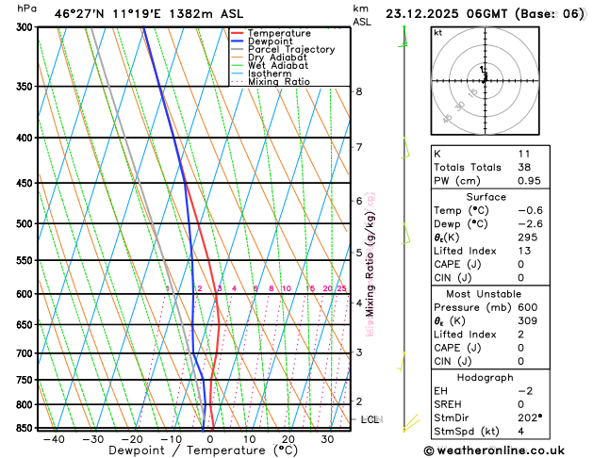Click the 300 hPa pressure label
Screen dimensions: 593x458
coord(25,26)
